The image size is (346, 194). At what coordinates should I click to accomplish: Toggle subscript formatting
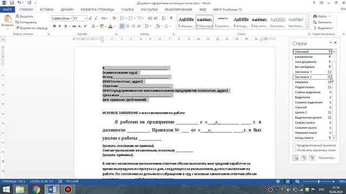pos(80,26)
